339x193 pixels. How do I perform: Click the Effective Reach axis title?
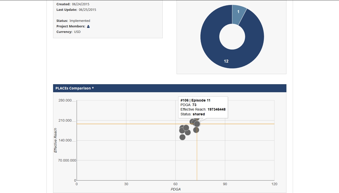[x=56, y=140]
